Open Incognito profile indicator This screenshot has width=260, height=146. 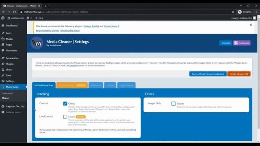(x=245, y=12)
